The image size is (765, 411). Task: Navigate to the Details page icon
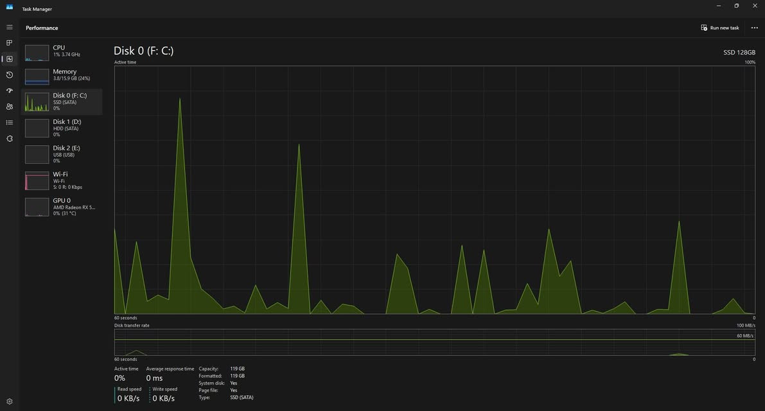click(10, 123)
